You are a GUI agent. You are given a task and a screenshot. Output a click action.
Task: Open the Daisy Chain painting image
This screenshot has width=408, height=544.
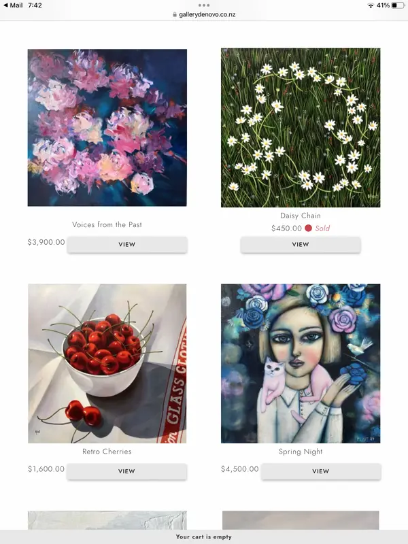click(301, 128)
